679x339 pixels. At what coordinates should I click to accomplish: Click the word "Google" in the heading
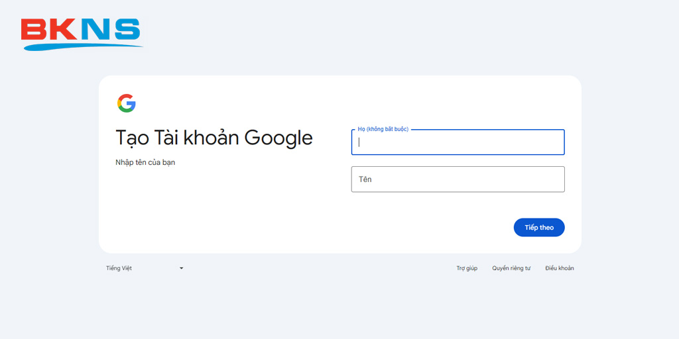[x=278, y=138]
